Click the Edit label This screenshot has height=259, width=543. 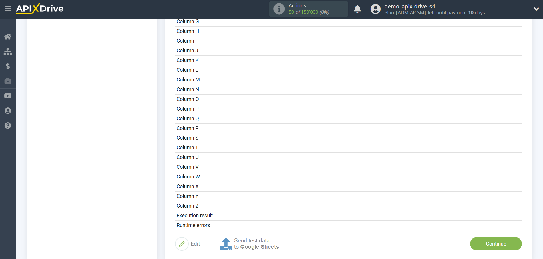(x=195, y=244)
